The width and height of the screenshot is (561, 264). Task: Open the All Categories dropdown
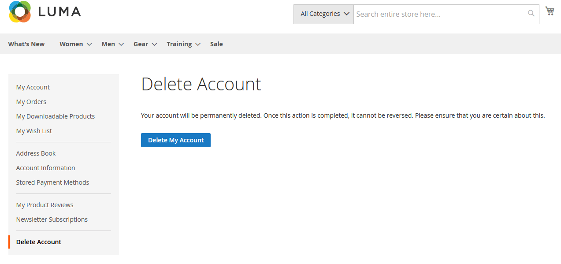click(323, 14)
